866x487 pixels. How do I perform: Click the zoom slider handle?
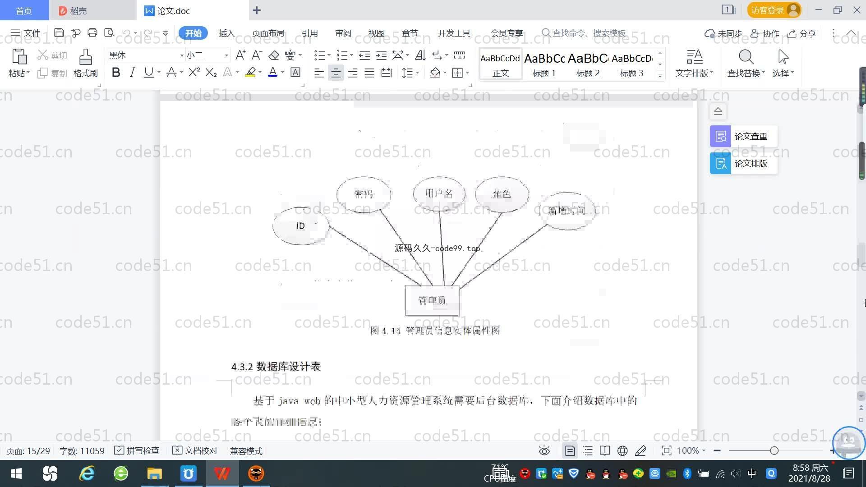point(774,450)
